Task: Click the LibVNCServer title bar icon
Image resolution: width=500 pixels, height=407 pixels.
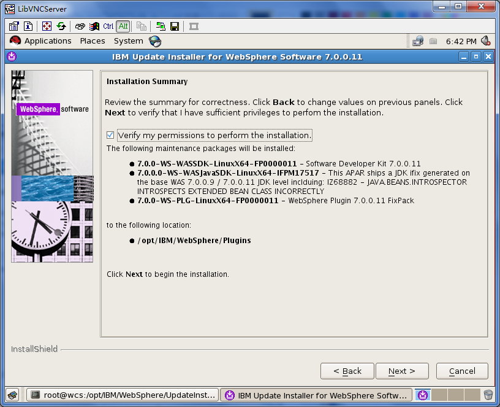Action: coord(10,9)
